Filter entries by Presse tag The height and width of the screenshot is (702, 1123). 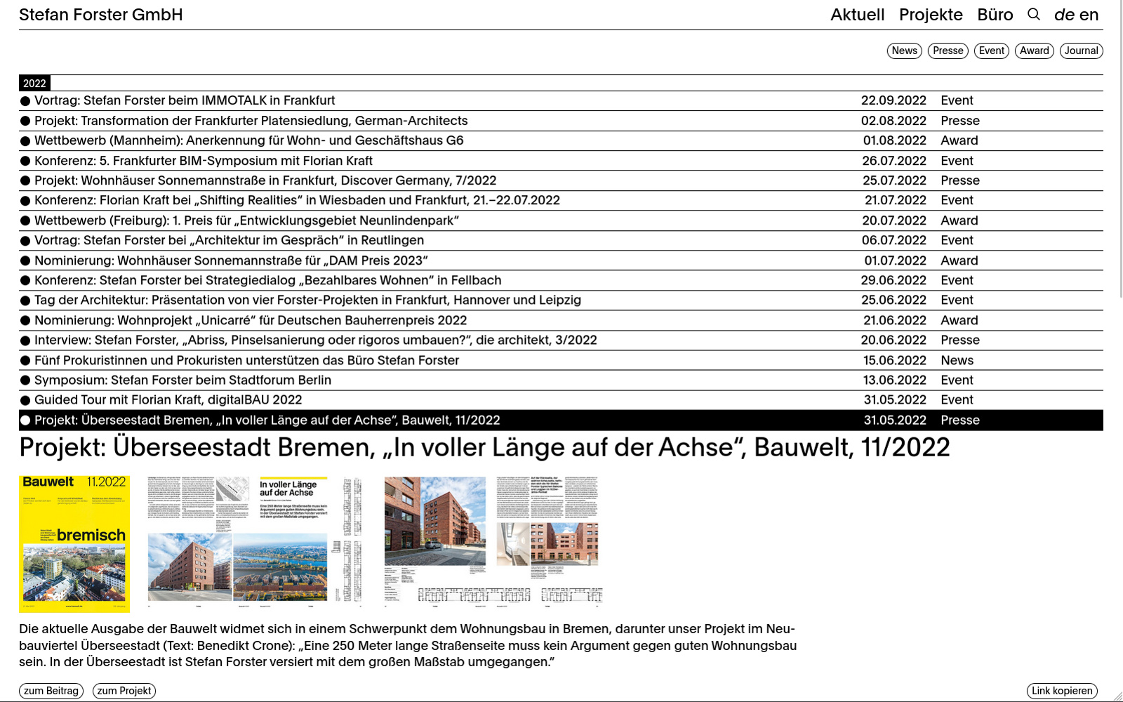[948, 51]
